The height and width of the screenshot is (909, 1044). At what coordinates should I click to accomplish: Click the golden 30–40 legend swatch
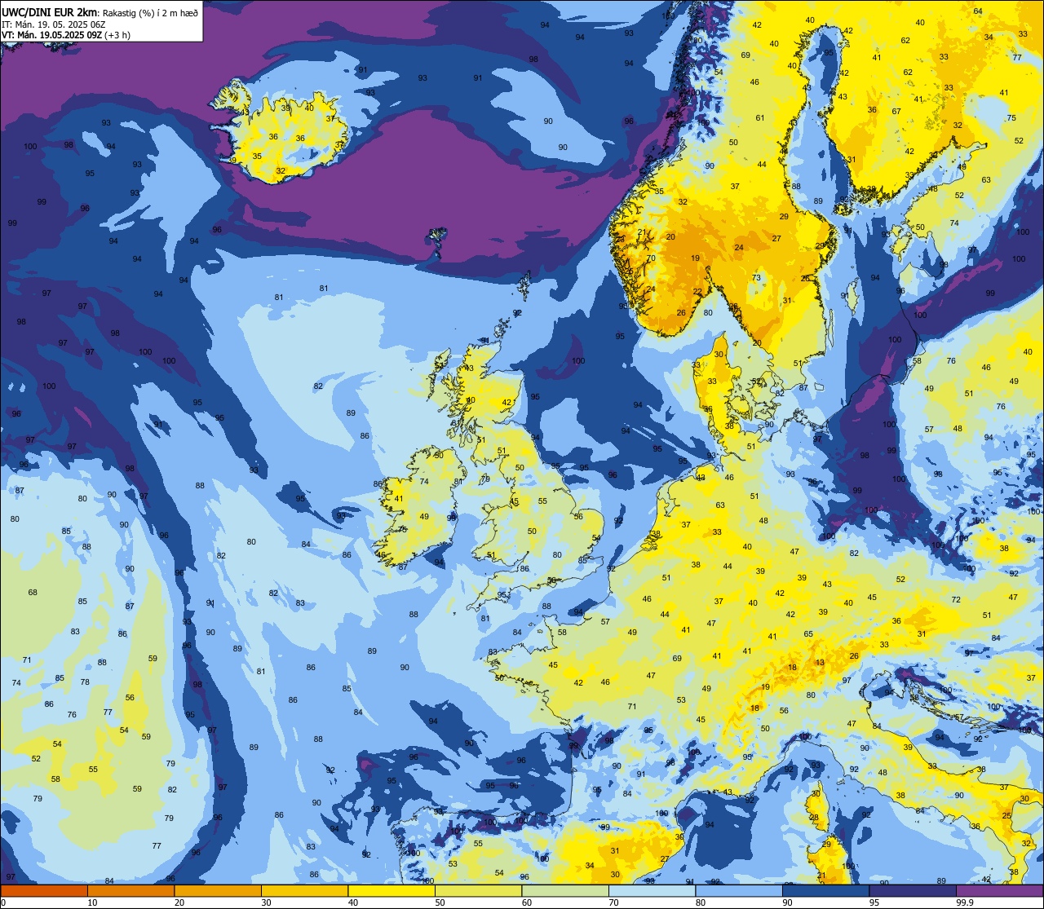click(x=305, y=890)
